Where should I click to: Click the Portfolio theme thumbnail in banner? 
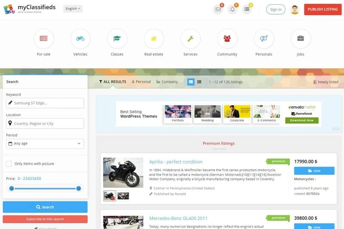[178, 114]
